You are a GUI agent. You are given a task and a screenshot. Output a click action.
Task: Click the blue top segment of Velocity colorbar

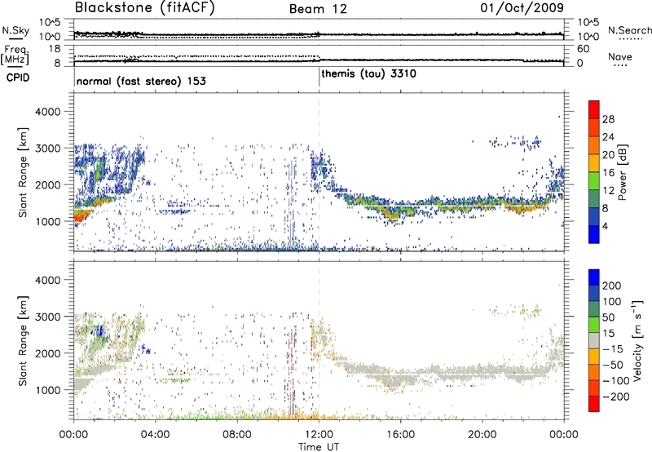(594, 277)
